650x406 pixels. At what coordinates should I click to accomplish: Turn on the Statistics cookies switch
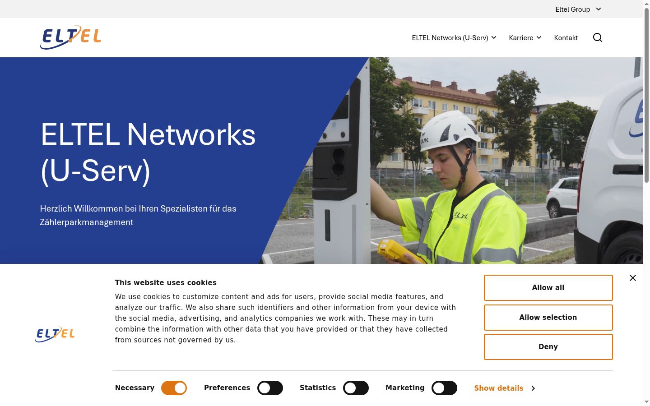point(356,388)
